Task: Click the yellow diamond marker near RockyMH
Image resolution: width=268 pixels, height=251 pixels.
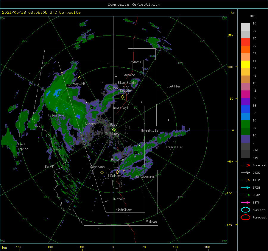Action: 80,78
